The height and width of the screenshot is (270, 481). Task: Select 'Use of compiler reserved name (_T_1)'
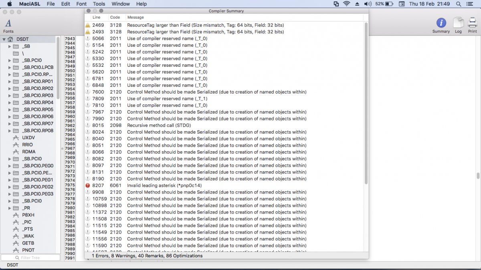[x=167, y=98]
